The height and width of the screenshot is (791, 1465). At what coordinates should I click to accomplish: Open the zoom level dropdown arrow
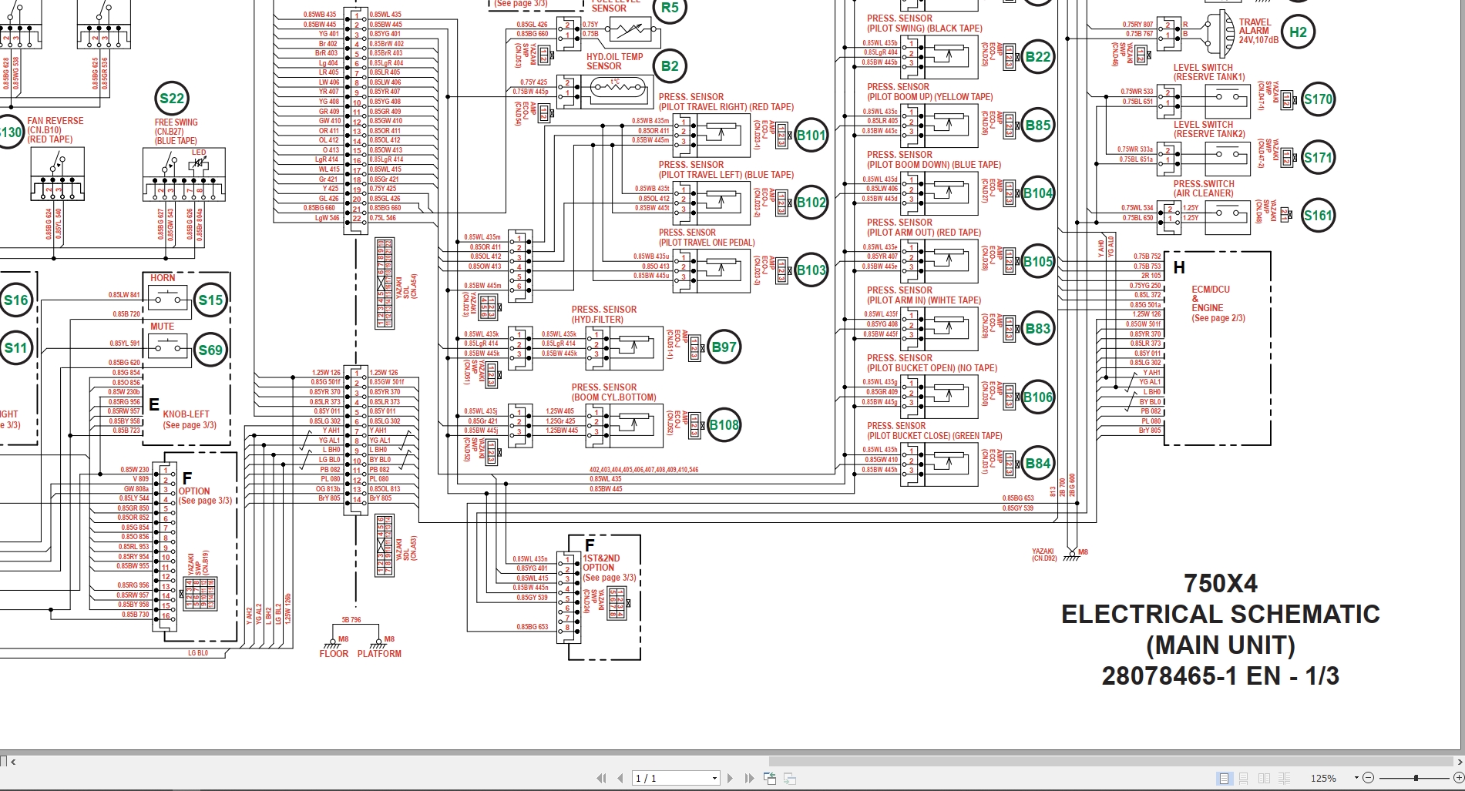click(x=1356, y=778)
